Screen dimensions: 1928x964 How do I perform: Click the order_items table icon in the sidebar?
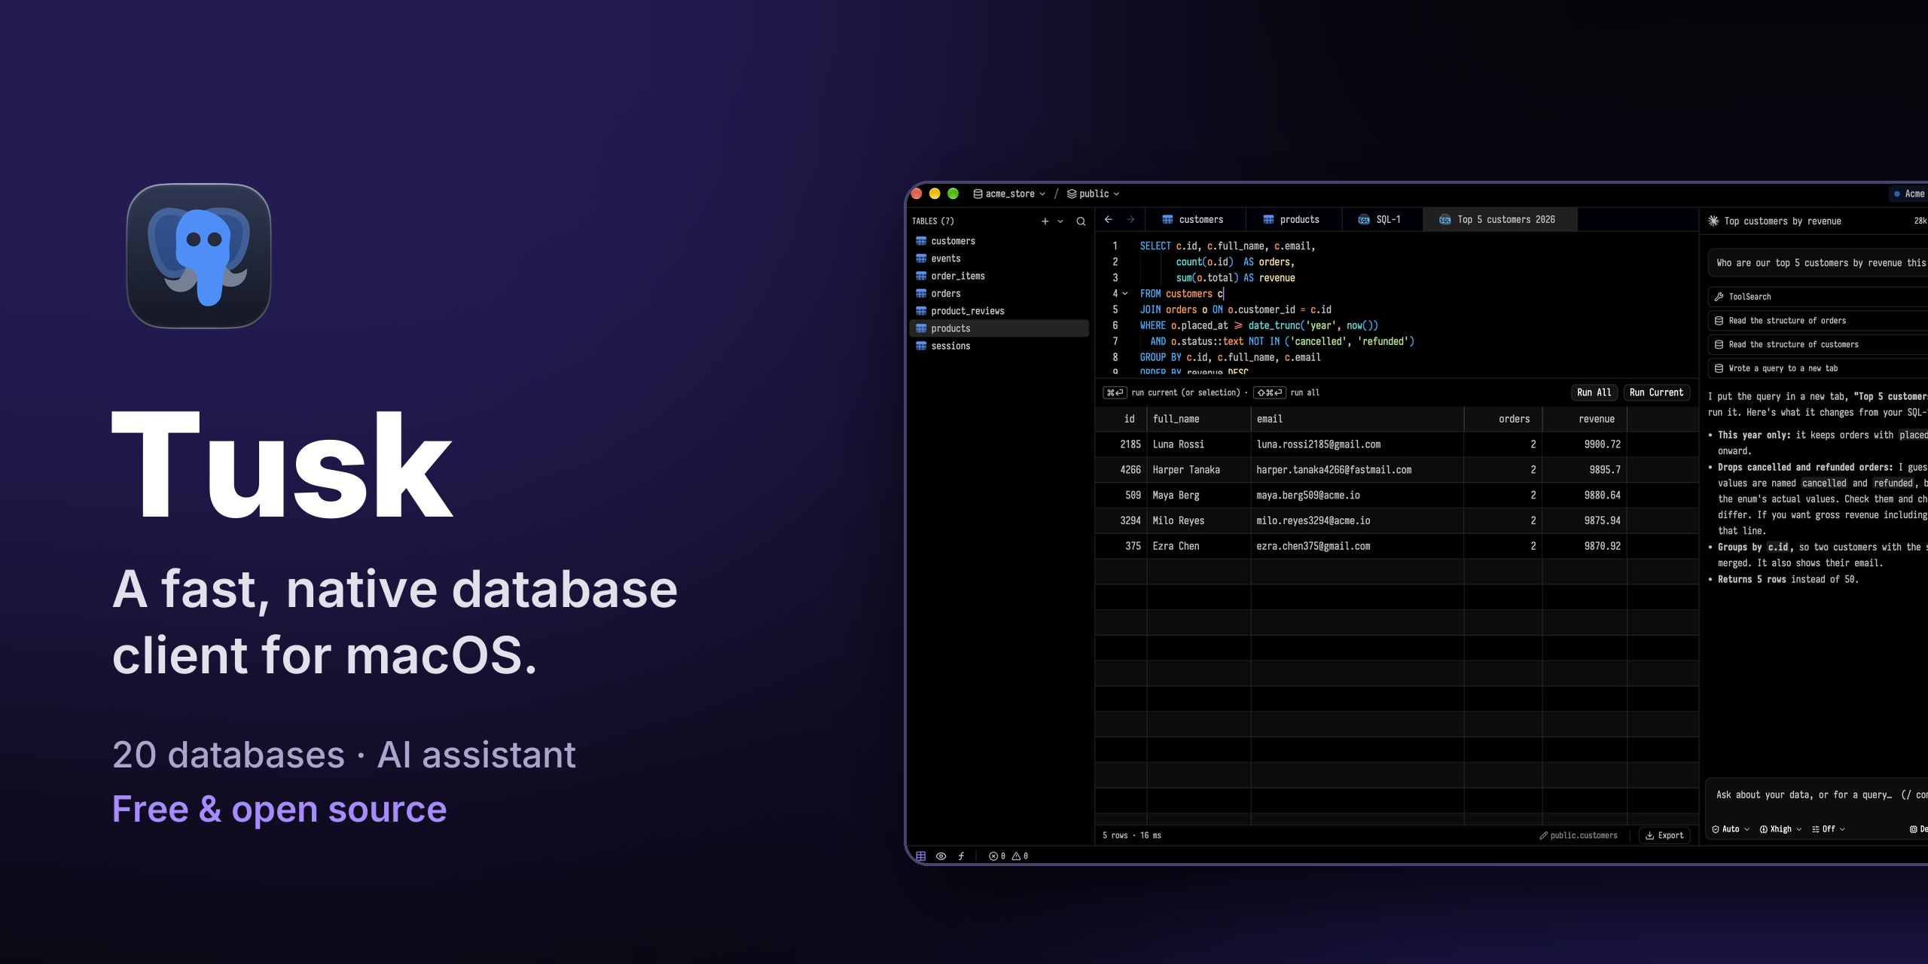point(921,276)
